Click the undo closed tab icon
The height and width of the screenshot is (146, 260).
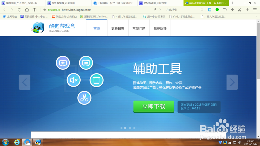click(x=225, y=10)
